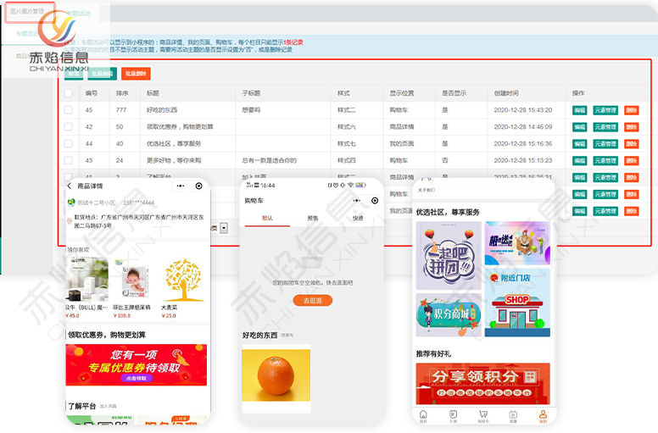The width and height of the screenshot is (658, 433).
Task: Open 元素管理 for the row numbered 42
Action: 605,127
